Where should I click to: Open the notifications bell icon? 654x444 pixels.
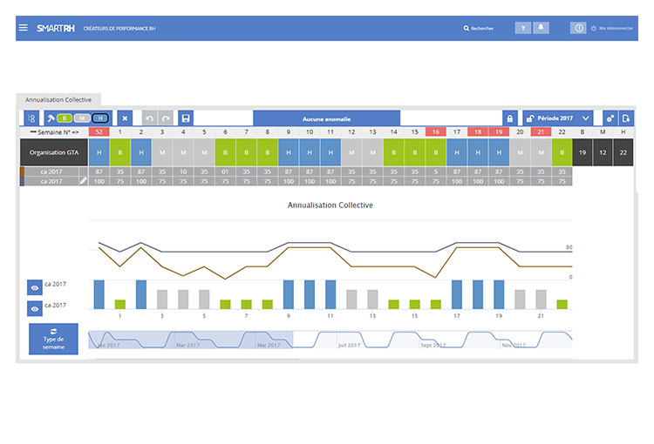[542, 28]
